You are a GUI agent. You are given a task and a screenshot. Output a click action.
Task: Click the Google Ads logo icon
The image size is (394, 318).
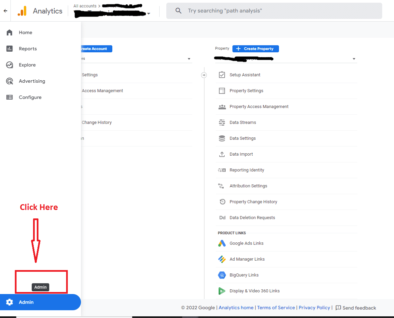pos(222,243)
